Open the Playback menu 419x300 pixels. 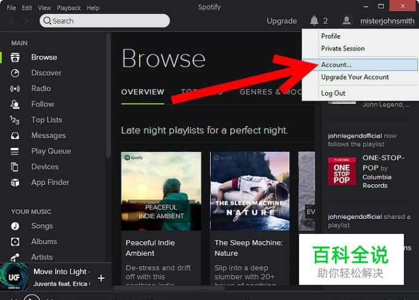tap(68, 8)
